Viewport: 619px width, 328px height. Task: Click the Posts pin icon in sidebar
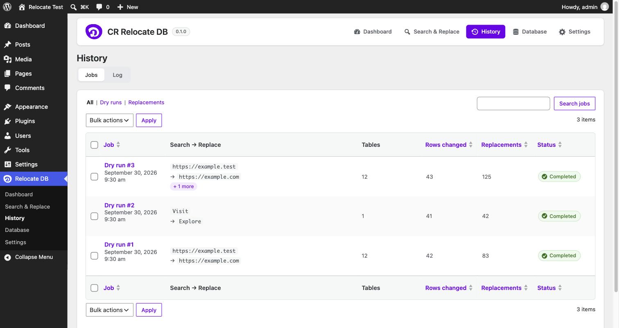pyautogui.click(x=8, y=45)
